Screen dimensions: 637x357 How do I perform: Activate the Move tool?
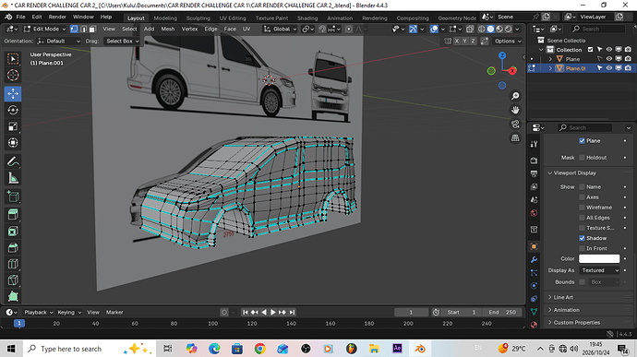pos(13,93)
